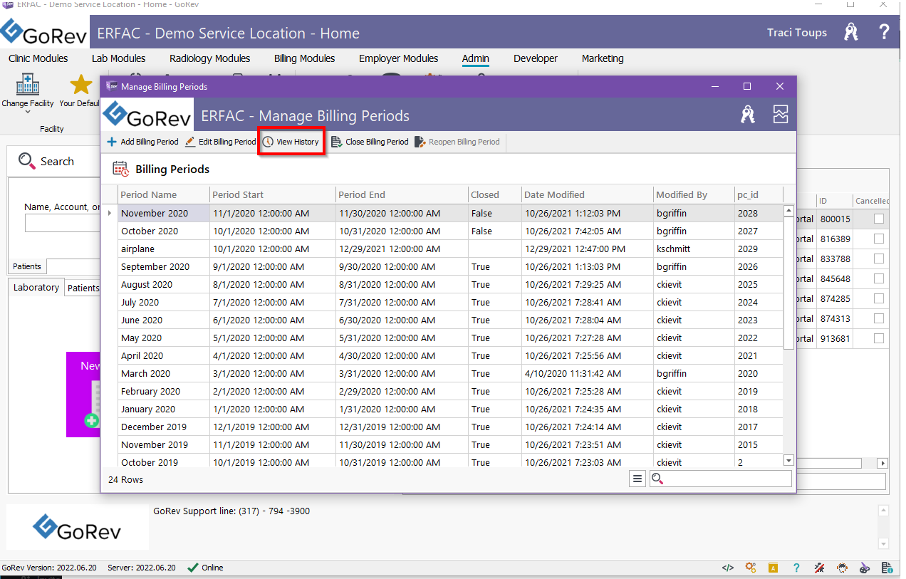Expand row indicator for November 2020
The image size is (906, 579).
coord(109,213)
